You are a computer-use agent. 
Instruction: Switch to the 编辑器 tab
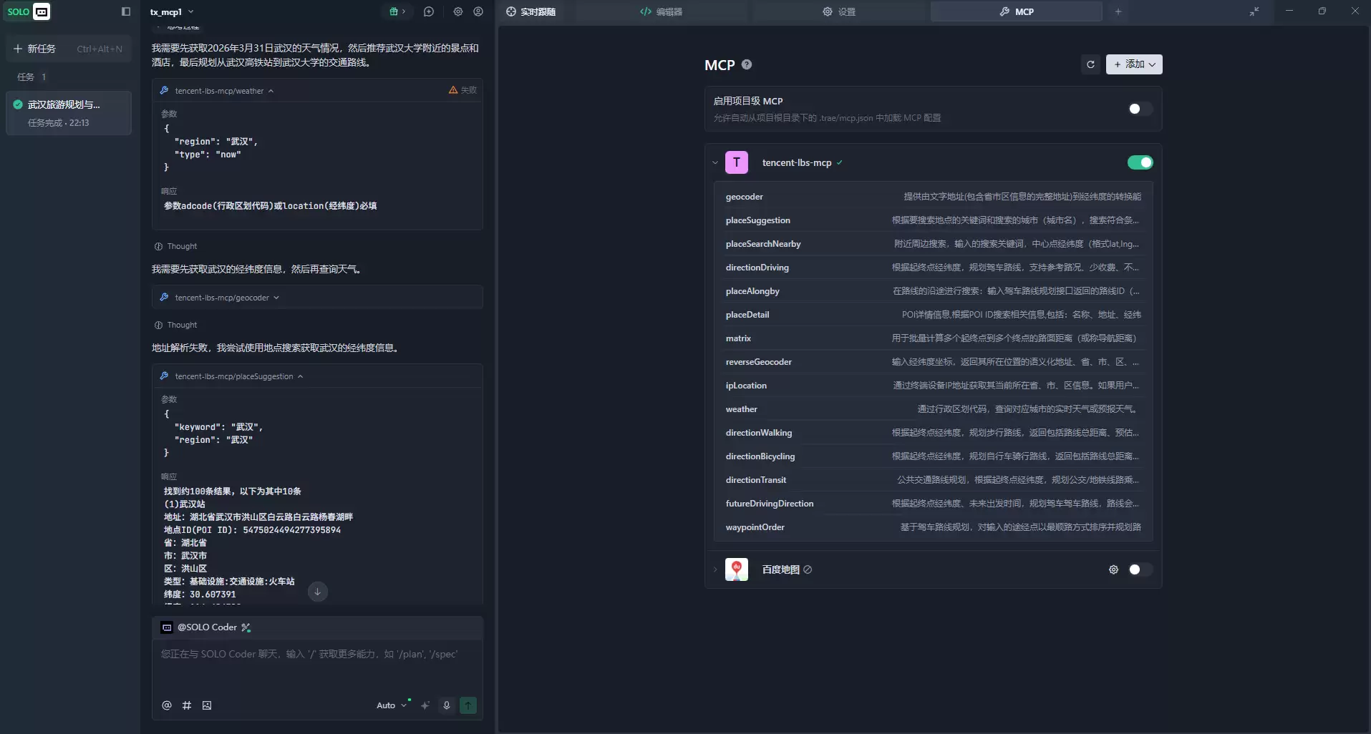click(x=661, y=11)
